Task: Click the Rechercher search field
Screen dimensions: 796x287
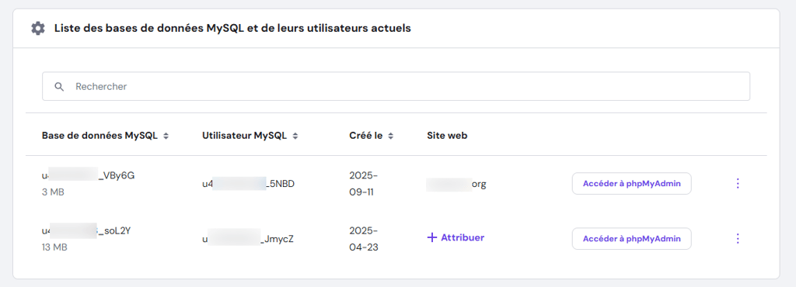Action: [x=396, y=87]
